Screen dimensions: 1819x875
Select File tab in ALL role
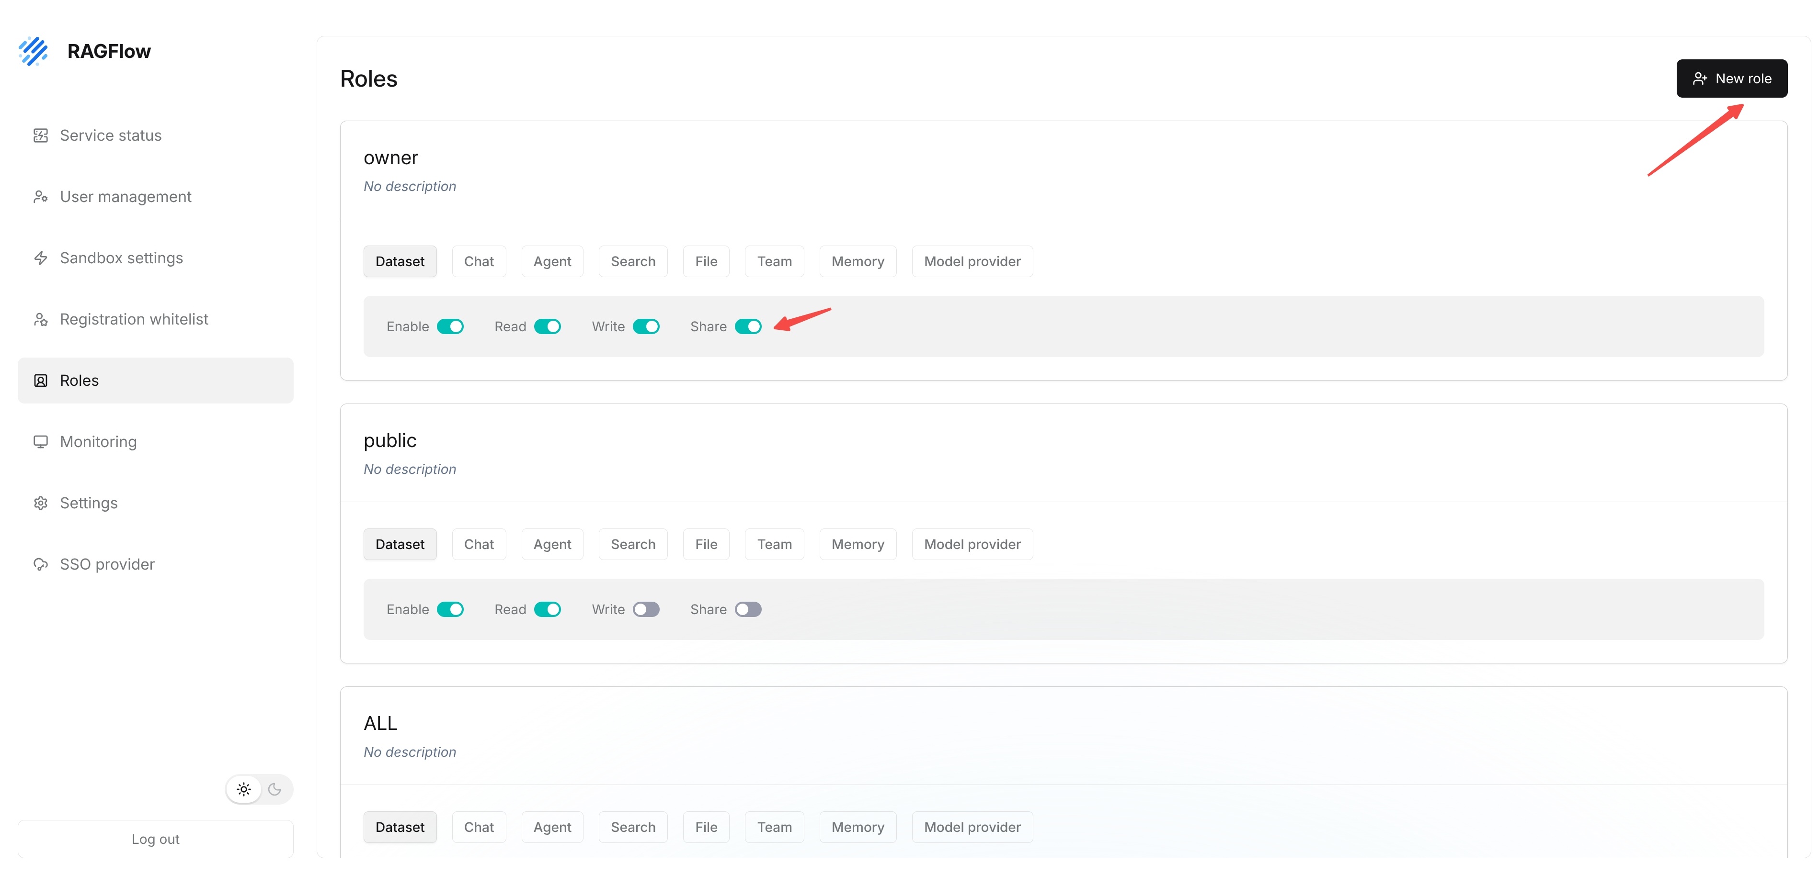(x=706, y=828)
